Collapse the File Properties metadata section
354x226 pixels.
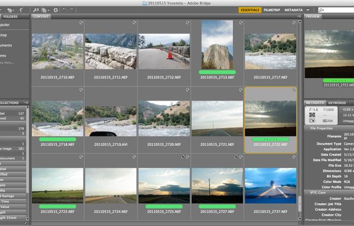tap(307, 128)
